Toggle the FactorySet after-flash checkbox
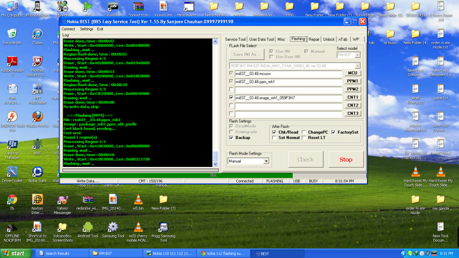The image size is (459, 258). [x=333, y=132]
